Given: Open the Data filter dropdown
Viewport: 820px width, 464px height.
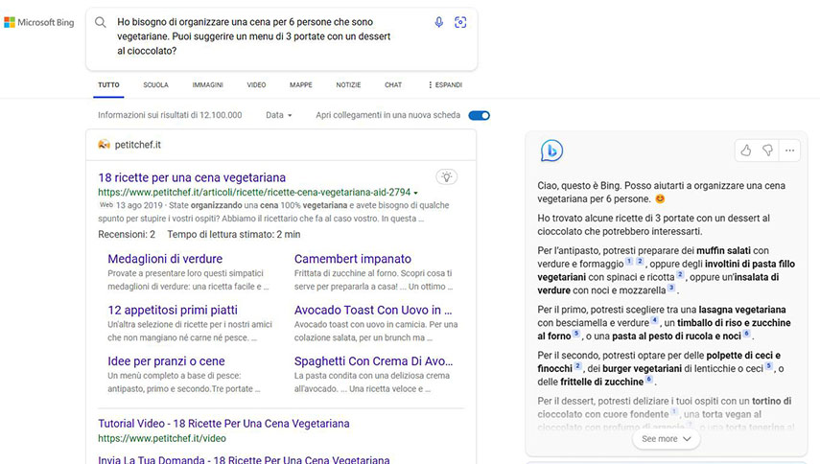Looking at the screenshot, I should pyautogui.click(x=279, y=115).
